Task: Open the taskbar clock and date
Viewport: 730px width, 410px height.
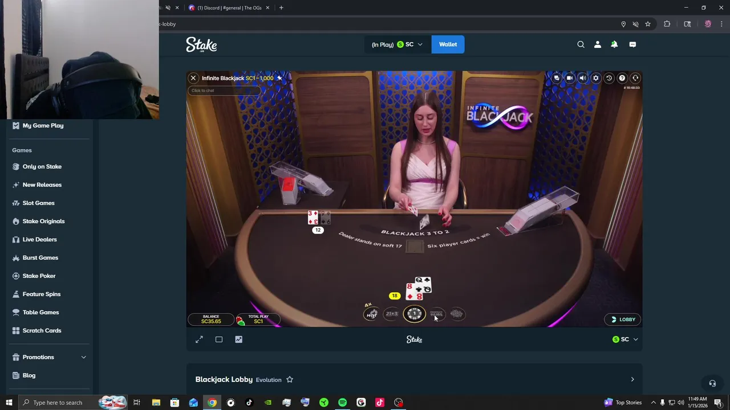Action: pos(697,402)
